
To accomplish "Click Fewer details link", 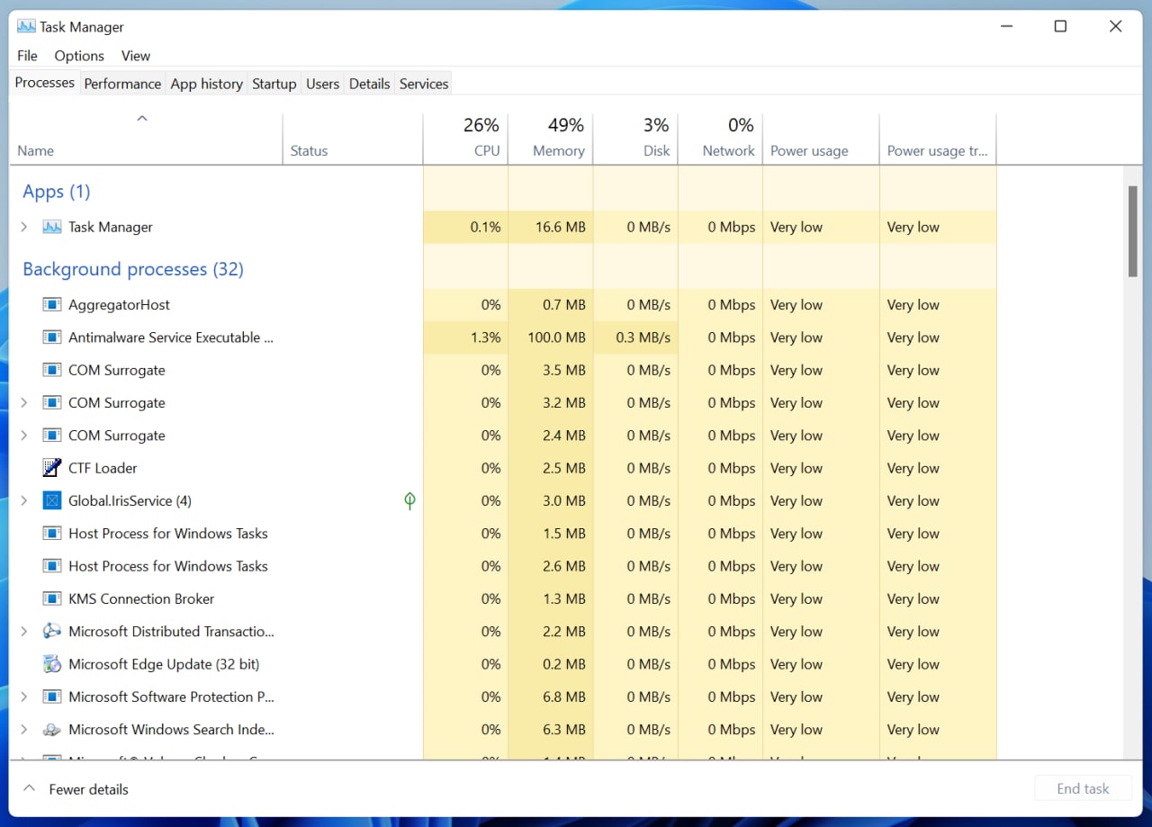I will (88, 789).
